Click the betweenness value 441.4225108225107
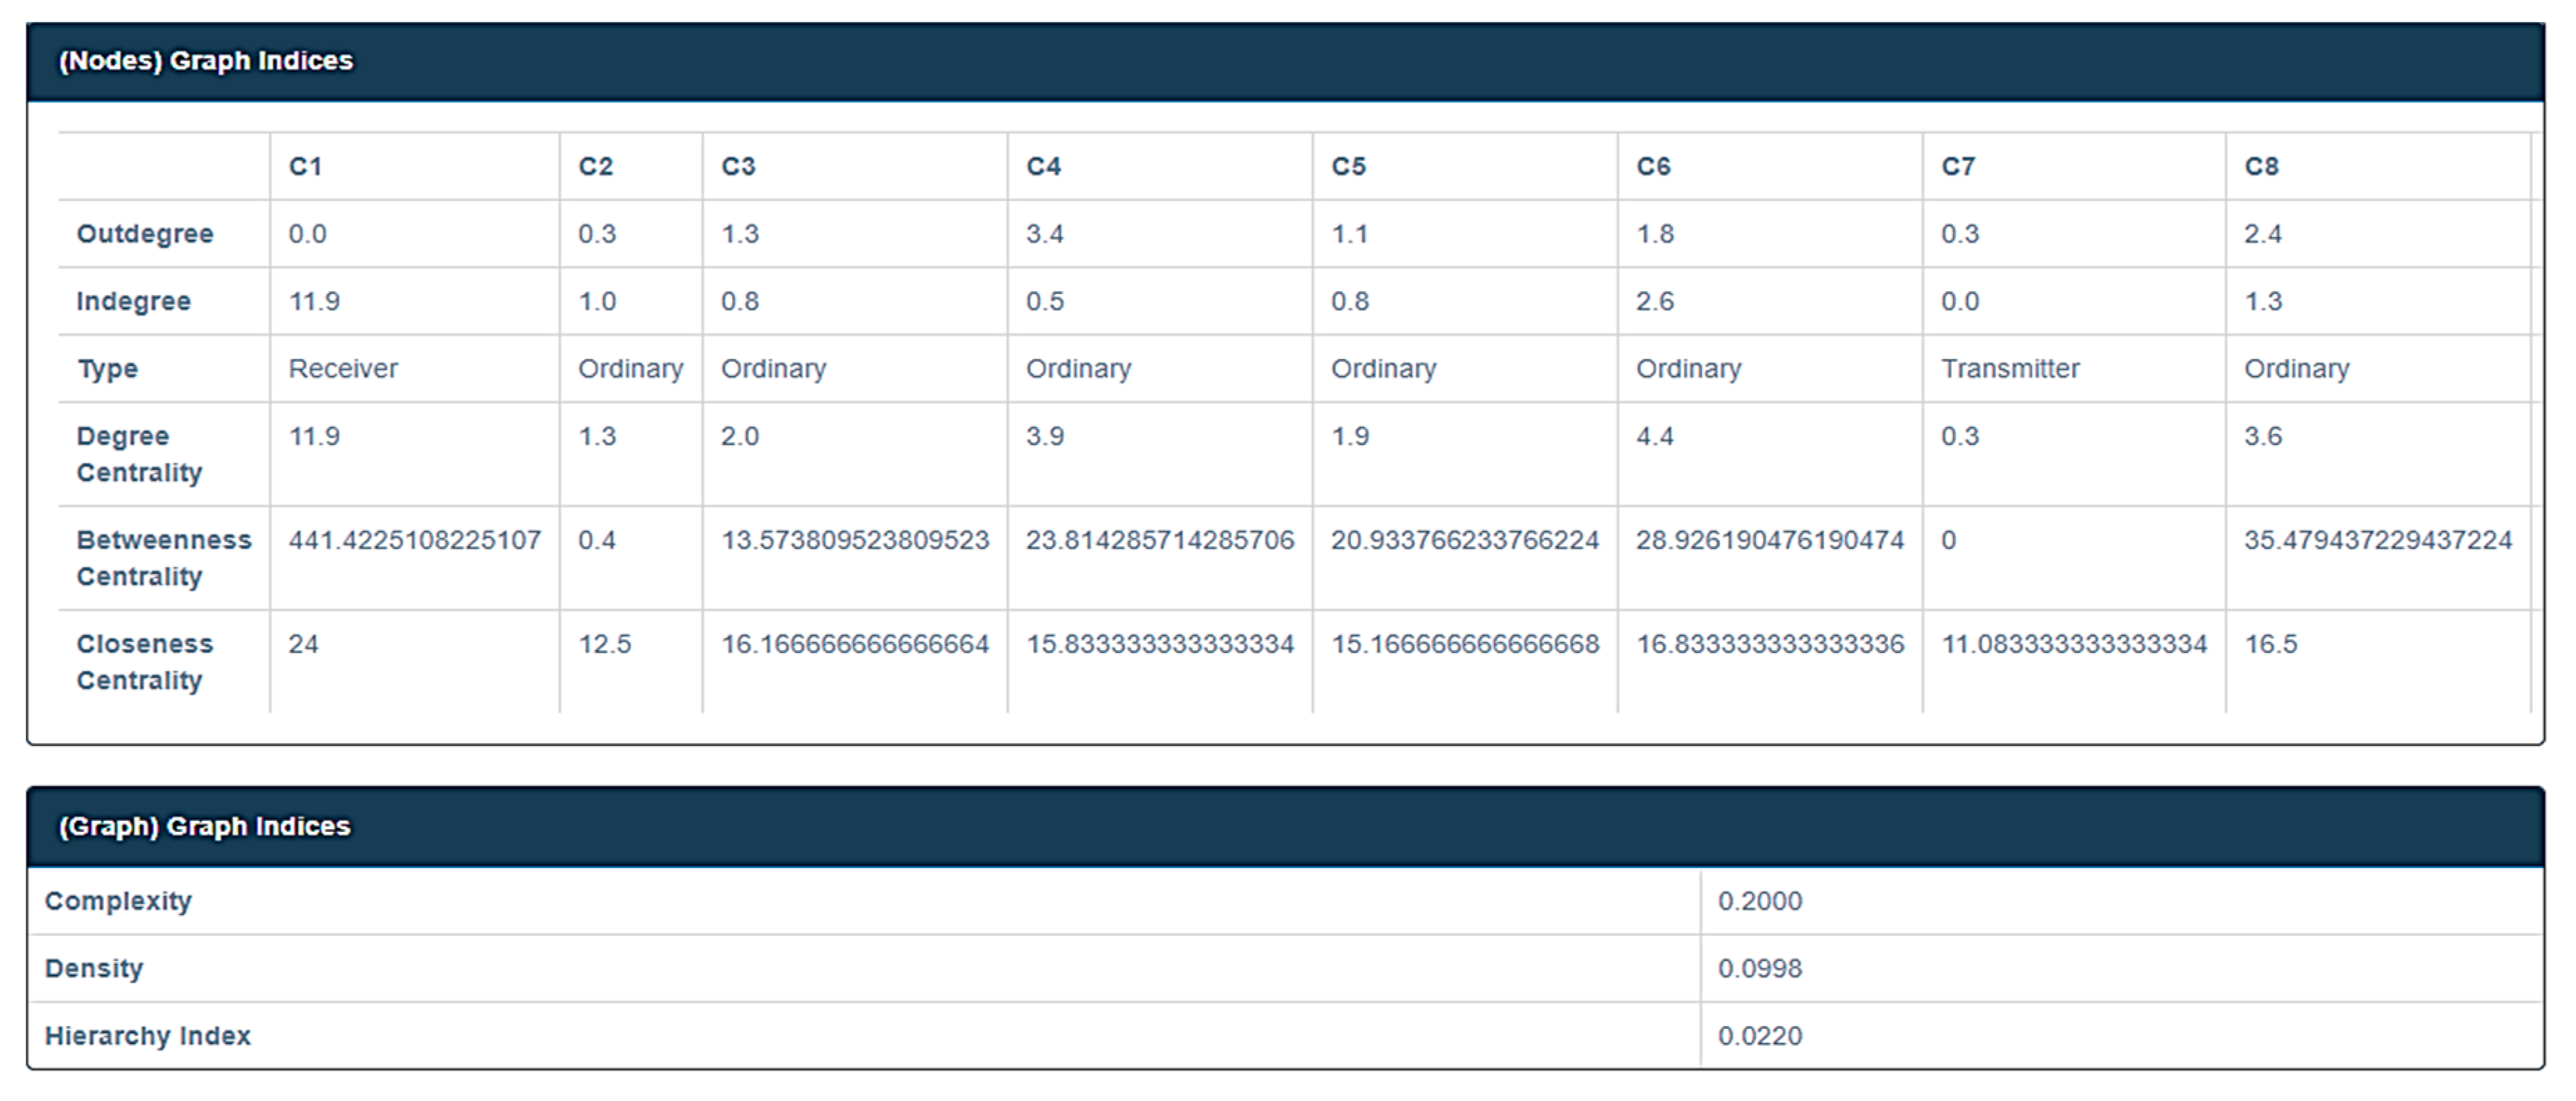 click(x=414, y=541)
